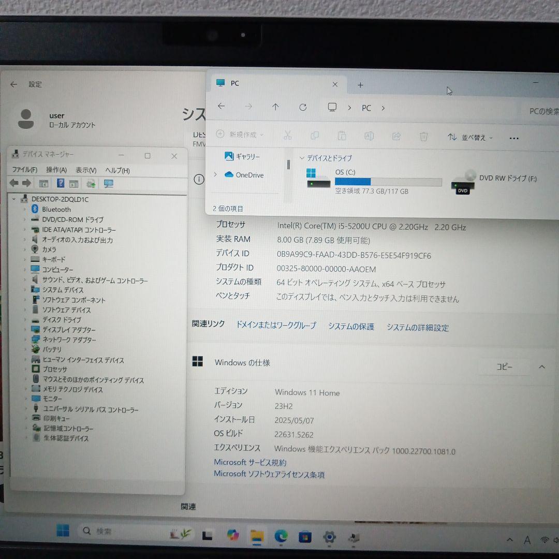Open システムの詳細設定 link
The image size is (559, 559).
pyautogui.click(x=418, y=327)
